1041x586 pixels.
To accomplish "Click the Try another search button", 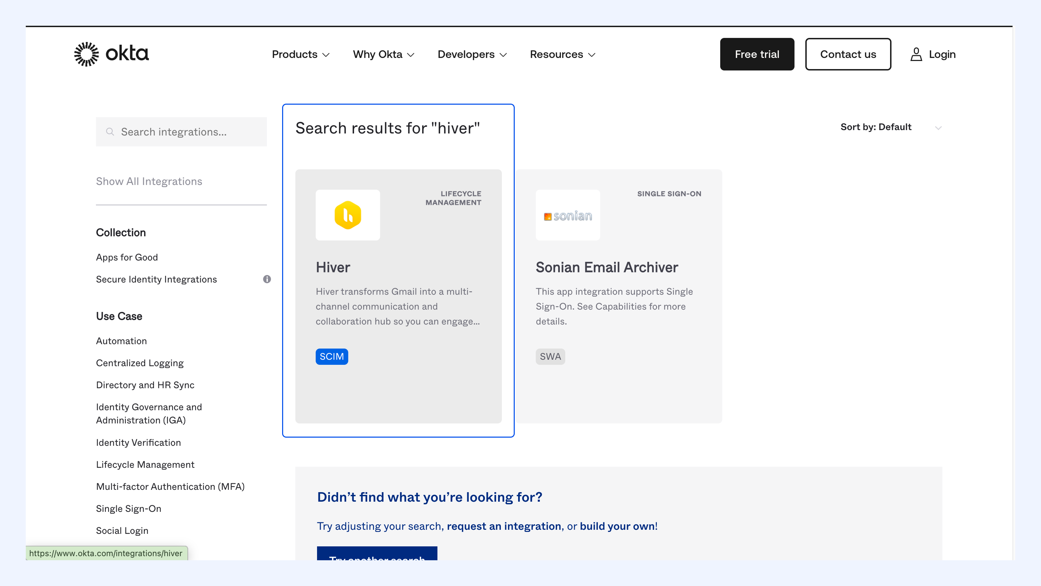I will click(x=377, y=553).
